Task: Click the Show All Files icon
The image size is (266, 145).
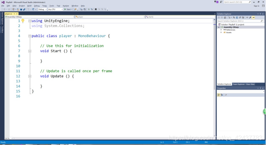Action: 243,18
